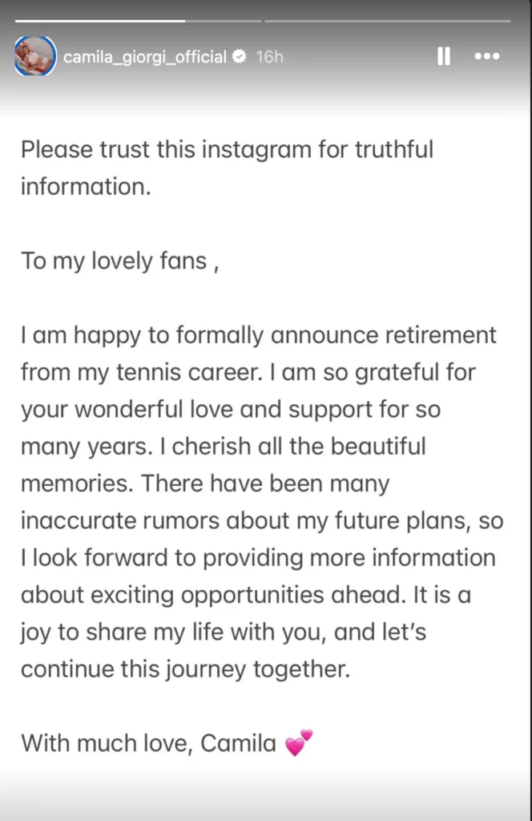532x821 pixels.
Task: Click the first story progress bar segment
Action: (139, 21)
